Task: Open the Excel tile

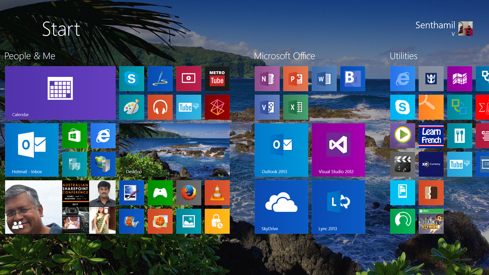Action: (x=296, y=107)
